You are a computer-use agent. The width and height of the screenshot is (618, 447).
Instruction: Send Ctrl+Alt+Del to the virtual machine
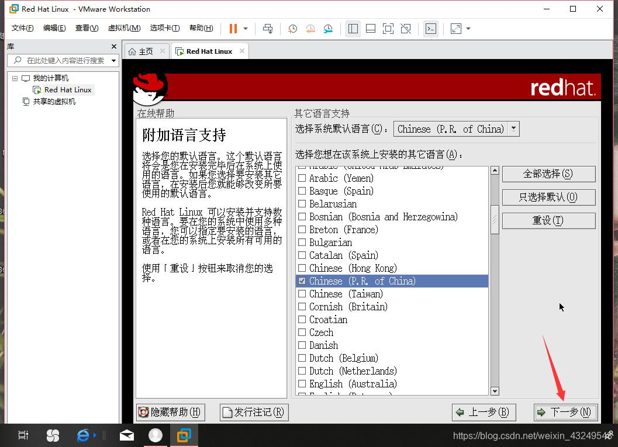tap(268, 29)
